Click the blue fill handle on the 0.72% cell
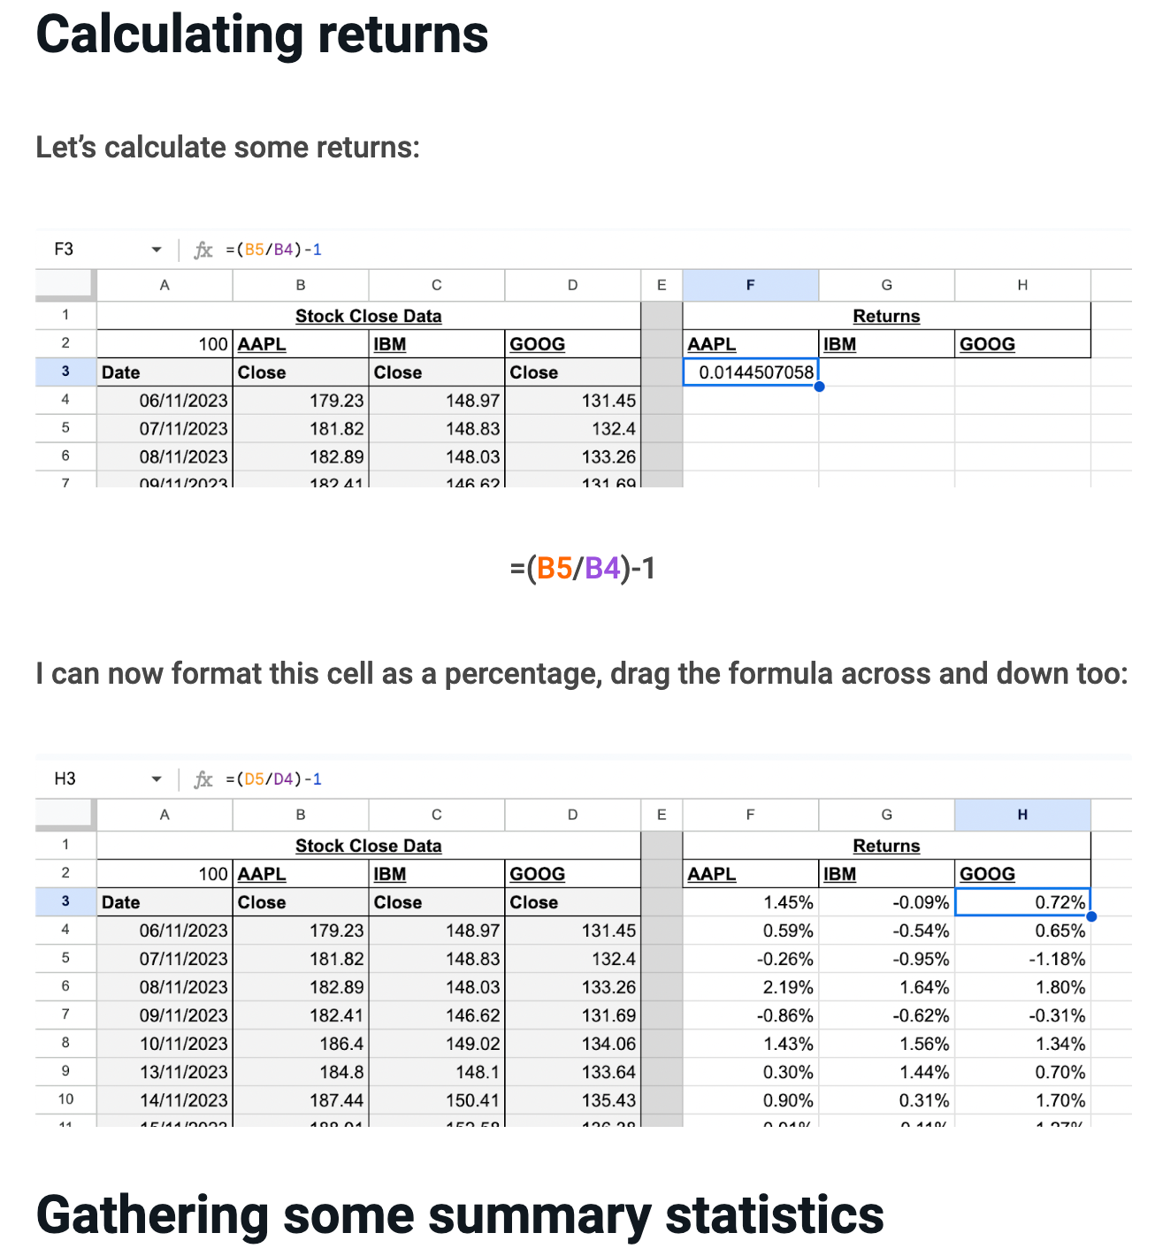The height and width of the screenshot is (1256, 1155). pos(1091,916)
